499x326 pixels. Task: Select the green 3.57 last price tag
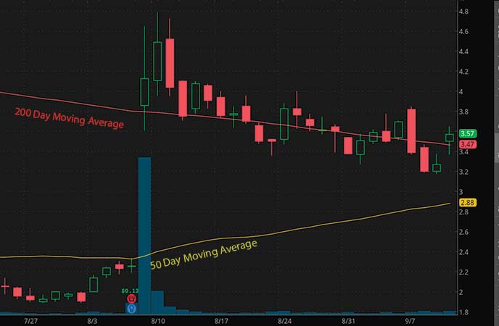click(468, 134)
